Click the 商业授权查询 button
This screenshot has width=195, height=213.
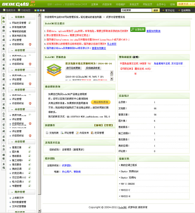tap(100, 102)
